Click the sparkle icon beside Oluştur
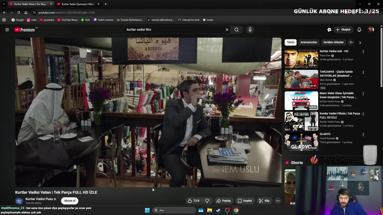 329,30
